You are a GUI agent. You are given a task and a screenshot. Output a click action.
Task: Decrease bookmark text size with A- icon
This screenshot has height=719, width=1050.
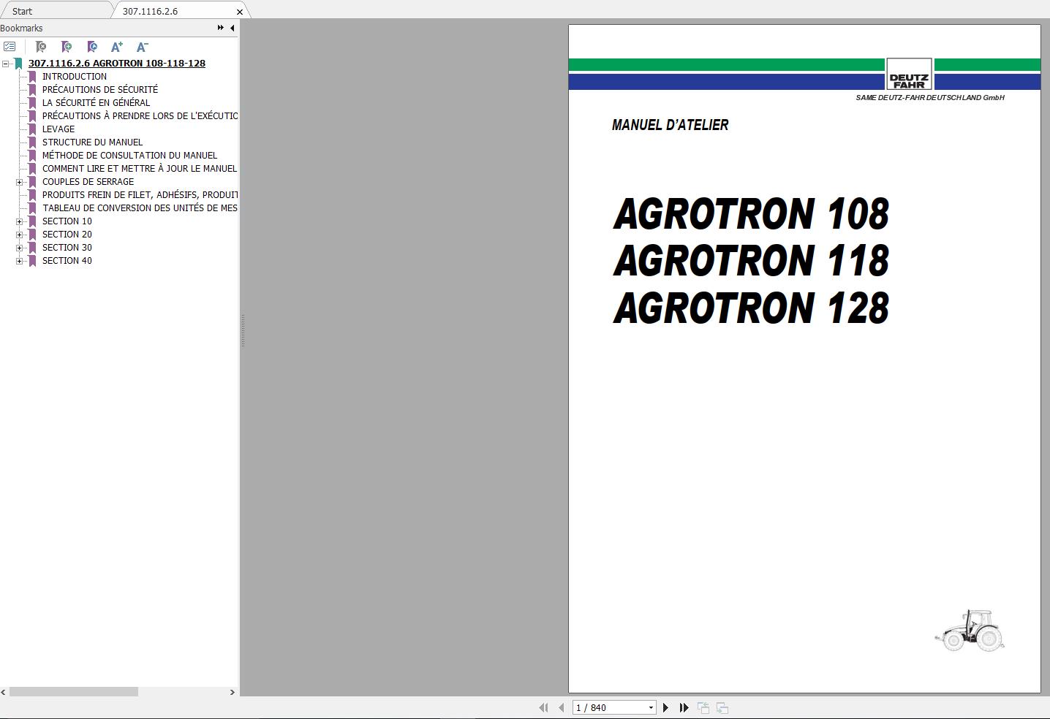(141, 47)
